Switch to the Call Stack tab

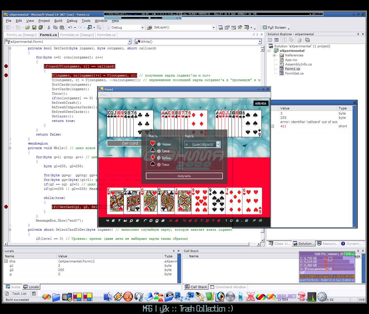(x=196, y=287)
